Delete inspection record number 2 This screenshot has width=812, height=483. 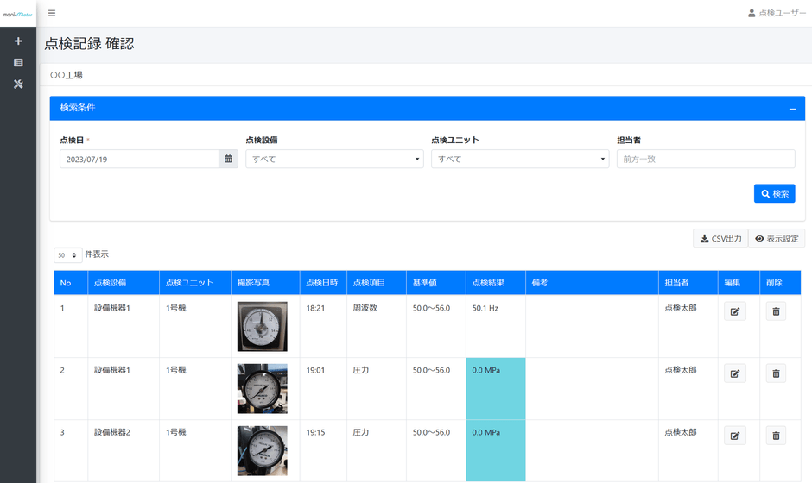coord(776,373)
